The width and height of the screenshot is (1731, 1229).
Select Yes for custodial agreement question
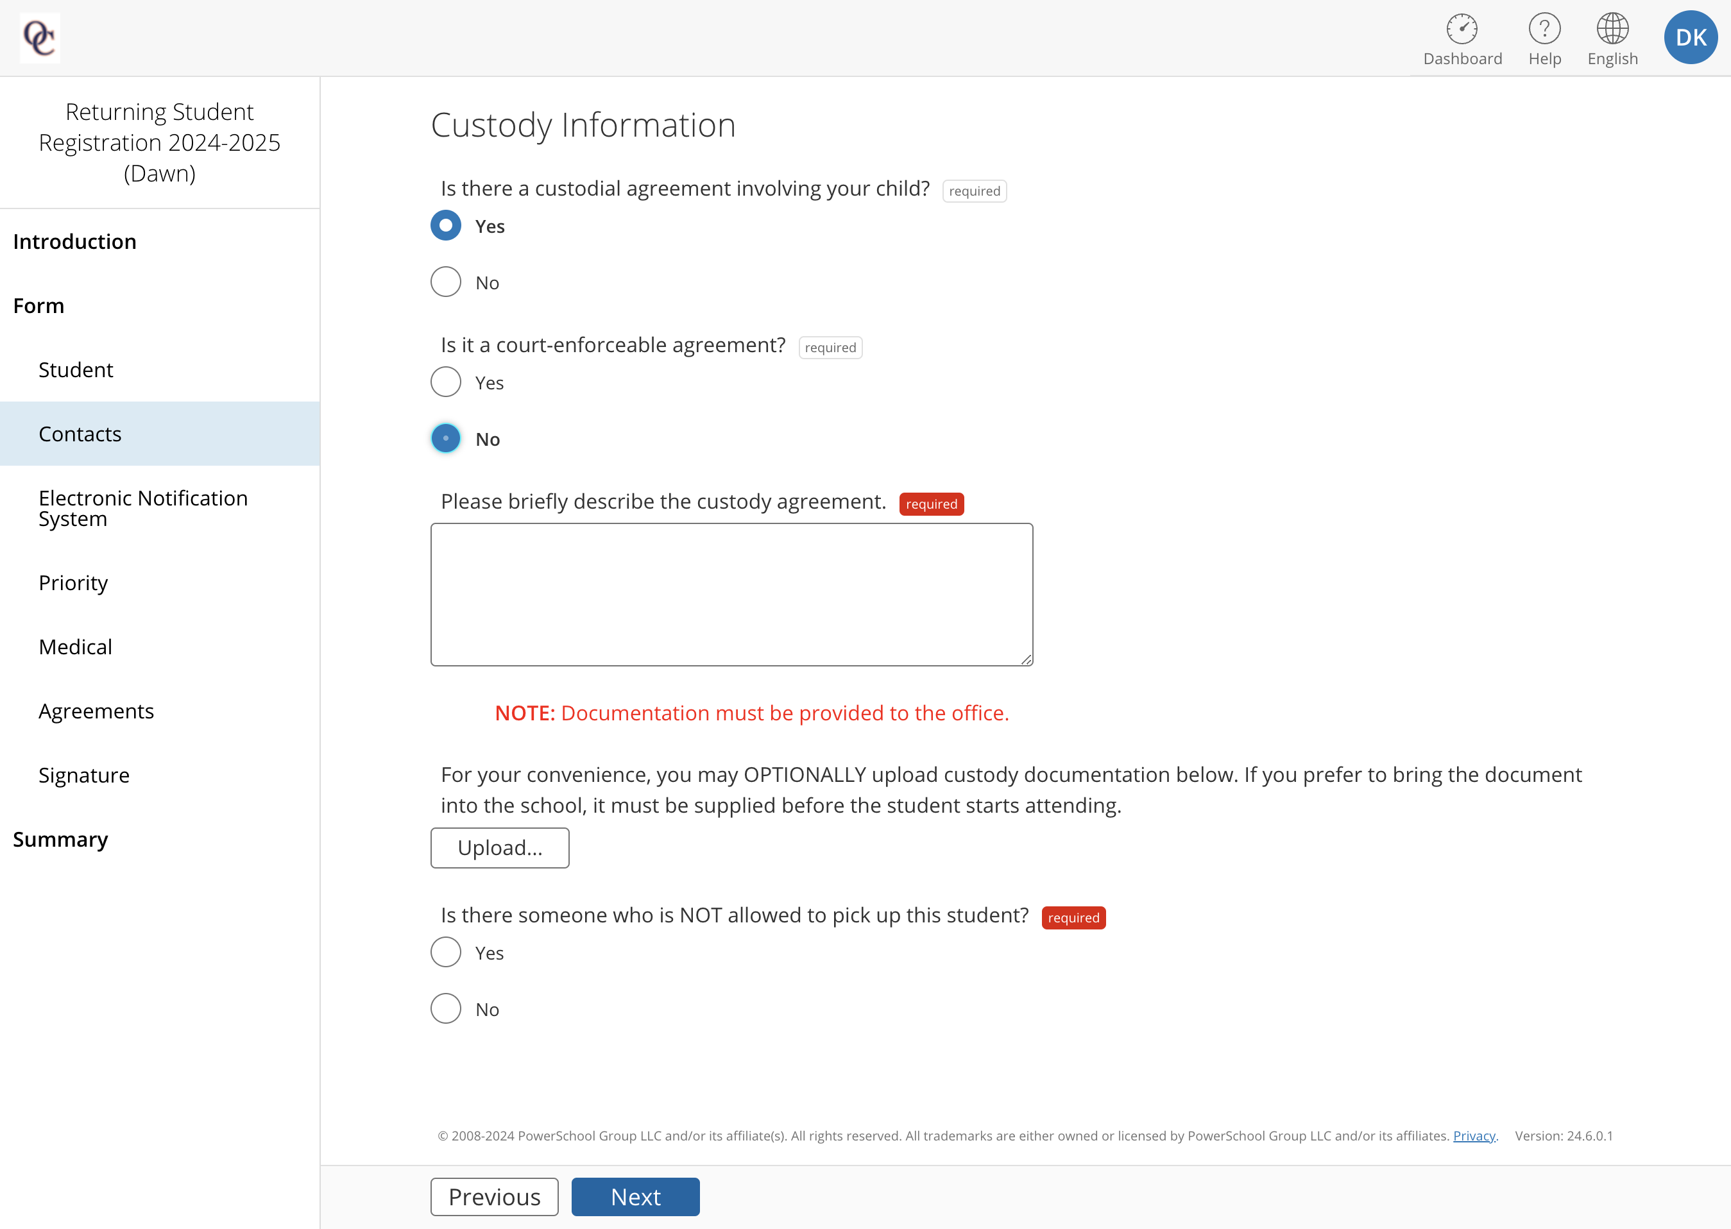(446, 226)
